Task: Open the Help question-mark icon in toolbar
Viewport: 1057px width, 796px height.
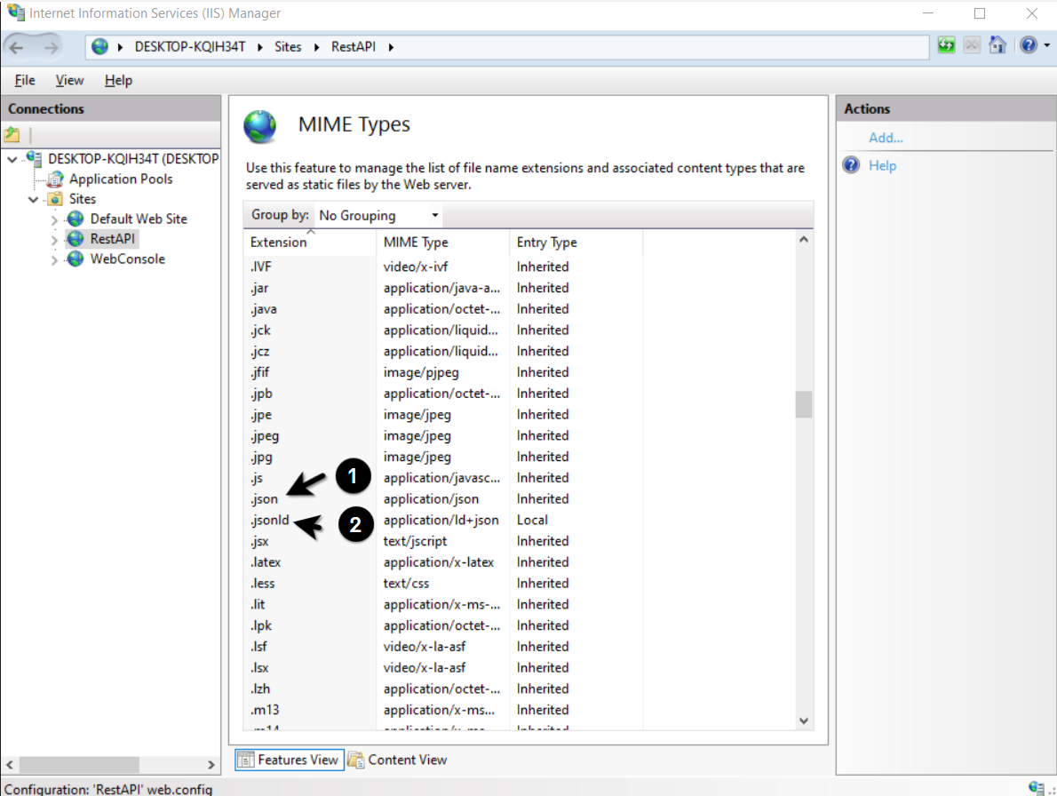Action: [1028, 45]
